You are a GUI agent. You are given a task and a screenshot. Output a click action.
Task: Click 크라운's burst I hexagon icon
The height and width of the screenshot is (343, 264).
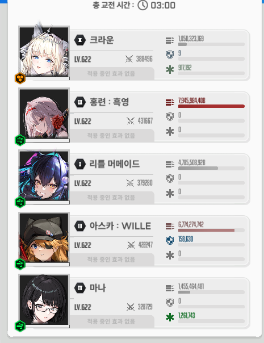coord(80,40)
